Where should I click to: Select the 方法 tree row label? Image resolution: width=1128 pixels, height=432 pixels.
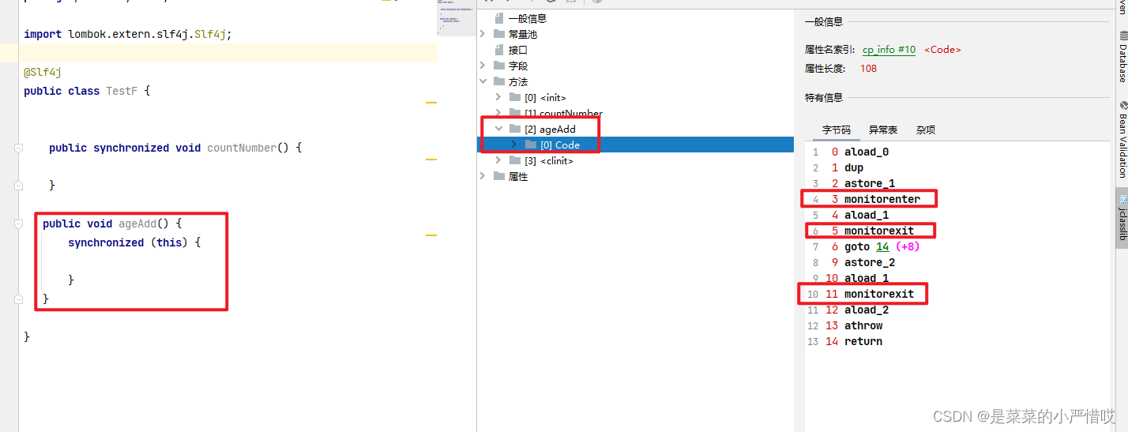coord(518,81)
